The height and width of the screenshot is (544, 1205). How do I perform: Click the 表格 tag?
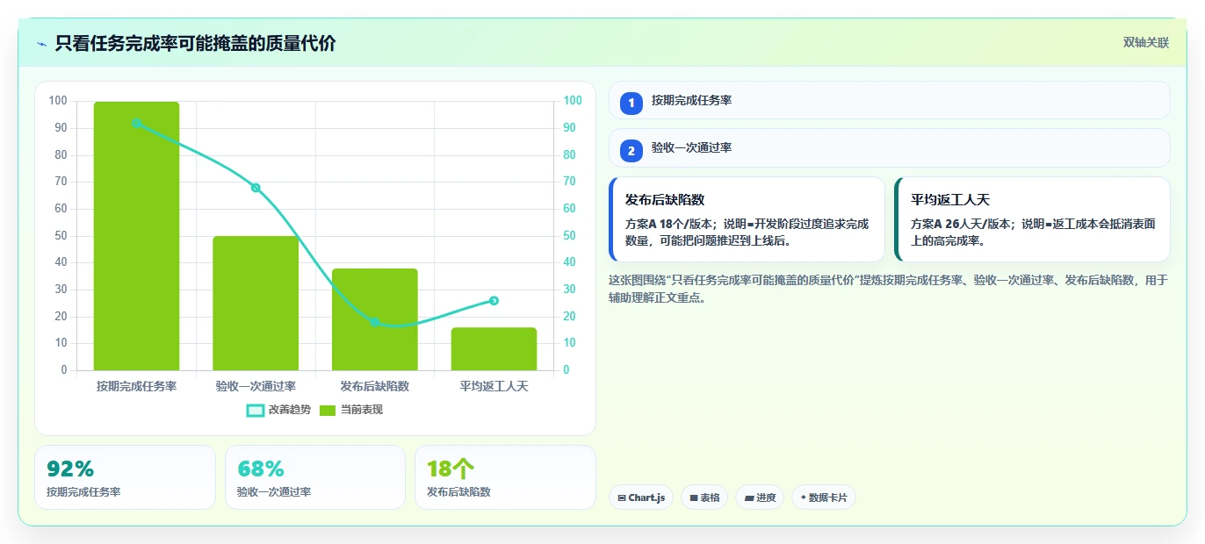coord(704,497)
